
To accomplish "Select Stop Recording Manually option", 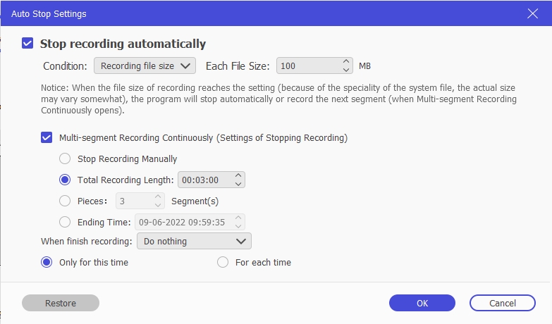I will (x=65, y=158).
